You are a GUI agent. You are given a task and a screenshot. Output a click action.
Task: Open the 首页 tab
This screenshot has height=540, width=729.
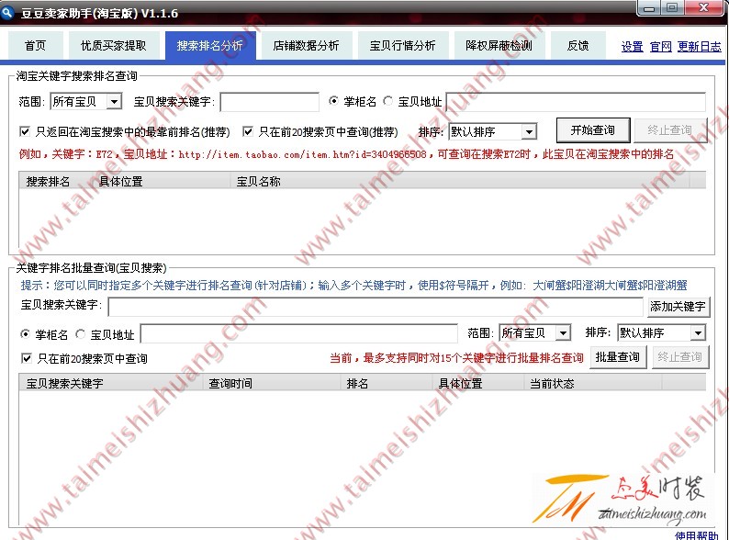(35, 46)
